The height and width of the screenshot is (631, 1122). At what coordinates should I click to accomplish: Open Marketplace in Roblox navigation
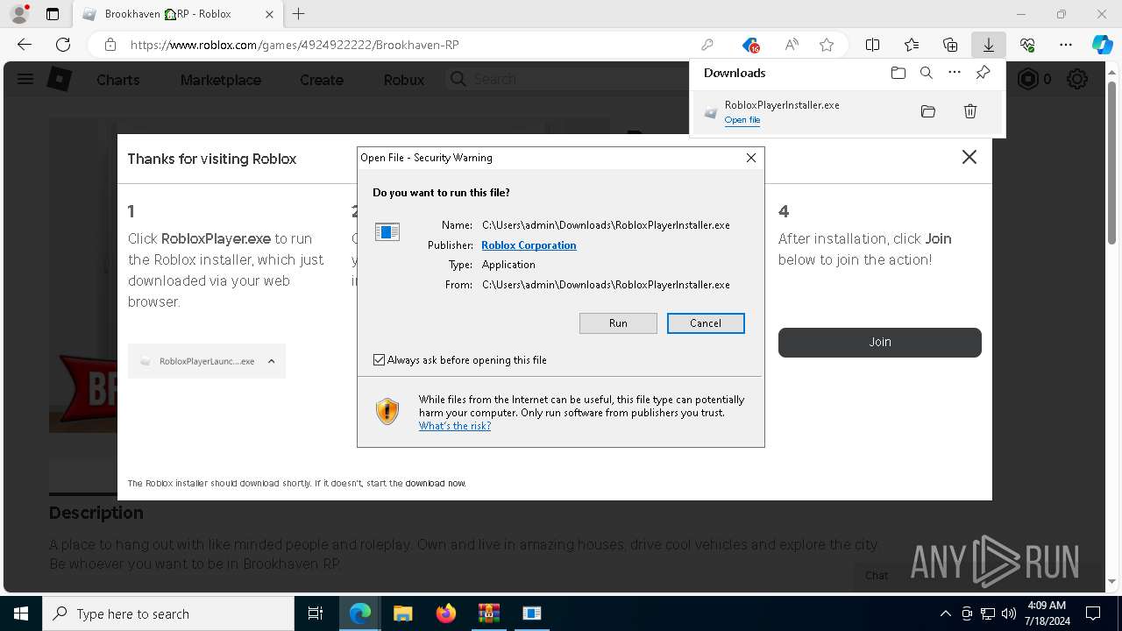pyautogui.click(x=221, y=80)
